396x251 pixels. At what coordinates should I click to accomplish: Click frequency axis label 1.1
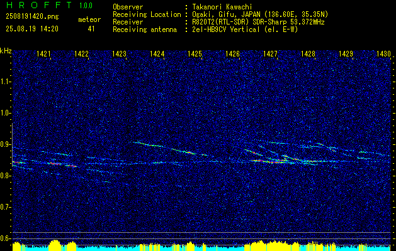click(x=4, y=82)
